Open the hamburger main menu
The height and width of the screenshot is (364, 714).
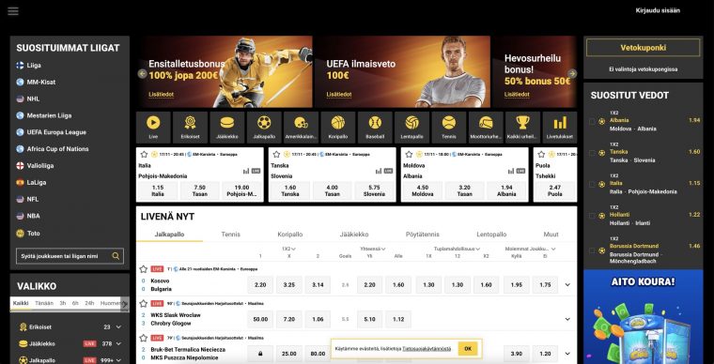click(13, 10)
